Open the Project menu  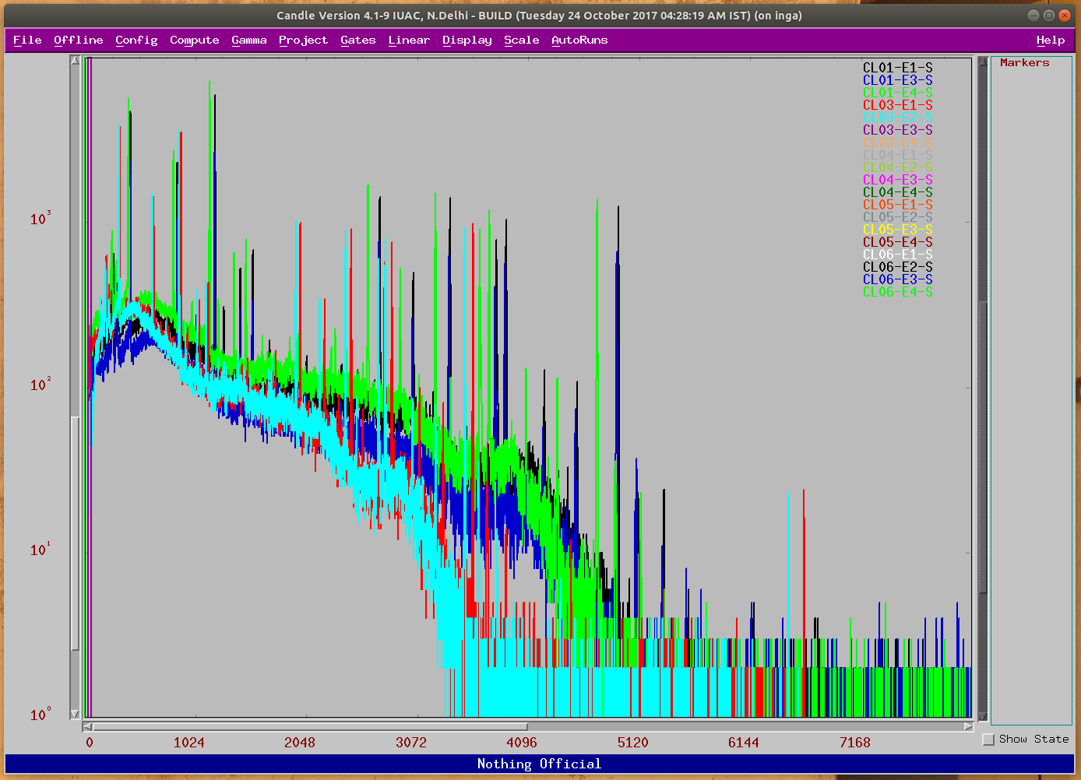tap(303, 40)
